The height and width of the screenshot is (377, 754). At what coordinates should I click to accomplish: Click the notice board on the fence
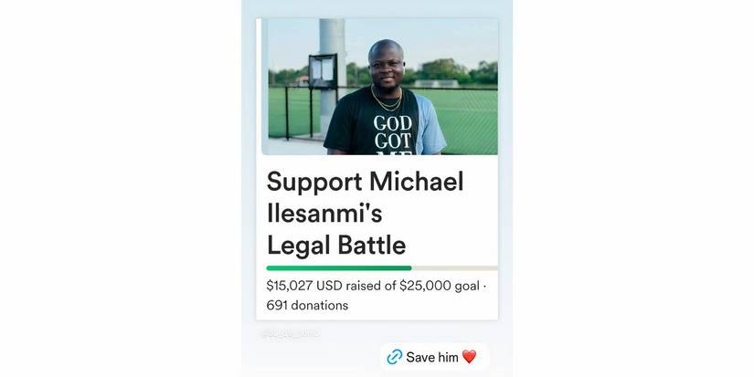pyautogui.click(x=323, y=71)
